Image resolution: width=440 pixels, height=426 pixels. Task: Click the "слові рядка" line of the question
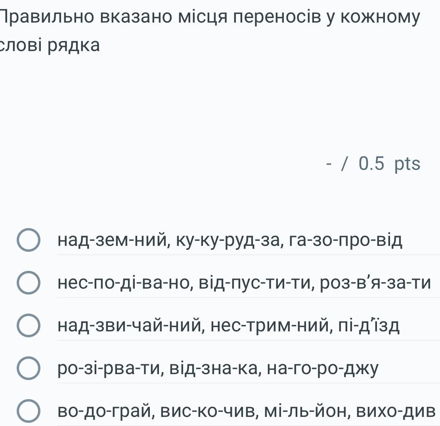coord(50,46)
